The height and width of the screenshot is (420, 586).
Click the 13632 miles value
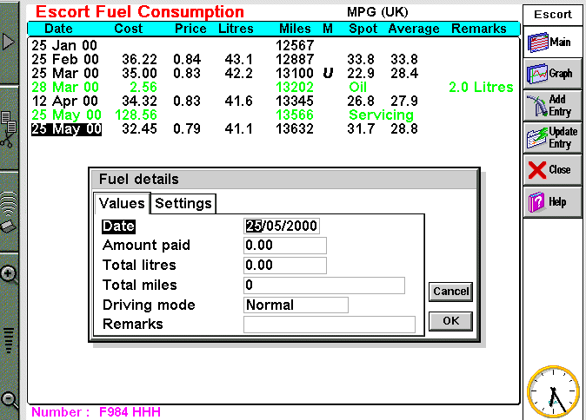295,129
